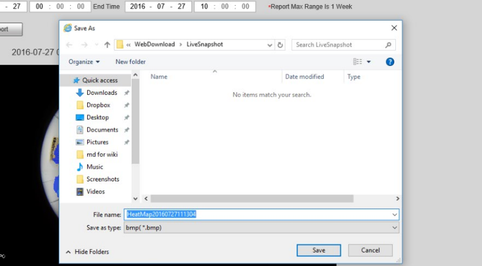
Task: Refresh the LiveSnapshot folder view
Action: tap(280, 45)
